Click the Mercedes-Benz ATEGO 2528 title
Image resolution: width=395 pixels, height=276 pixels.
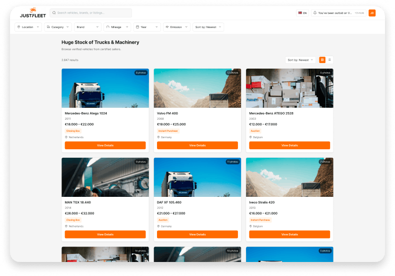pos(271,113)
